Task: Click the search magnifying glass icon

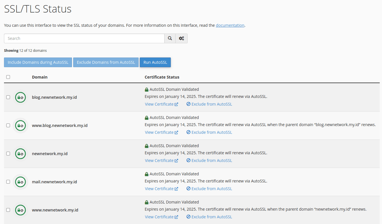Action: [170, 38]
